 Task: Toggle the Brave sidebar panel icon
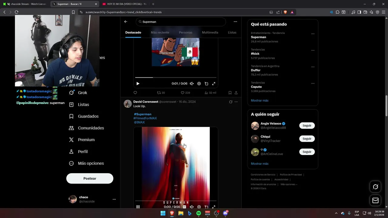click(x=359, y=12)
